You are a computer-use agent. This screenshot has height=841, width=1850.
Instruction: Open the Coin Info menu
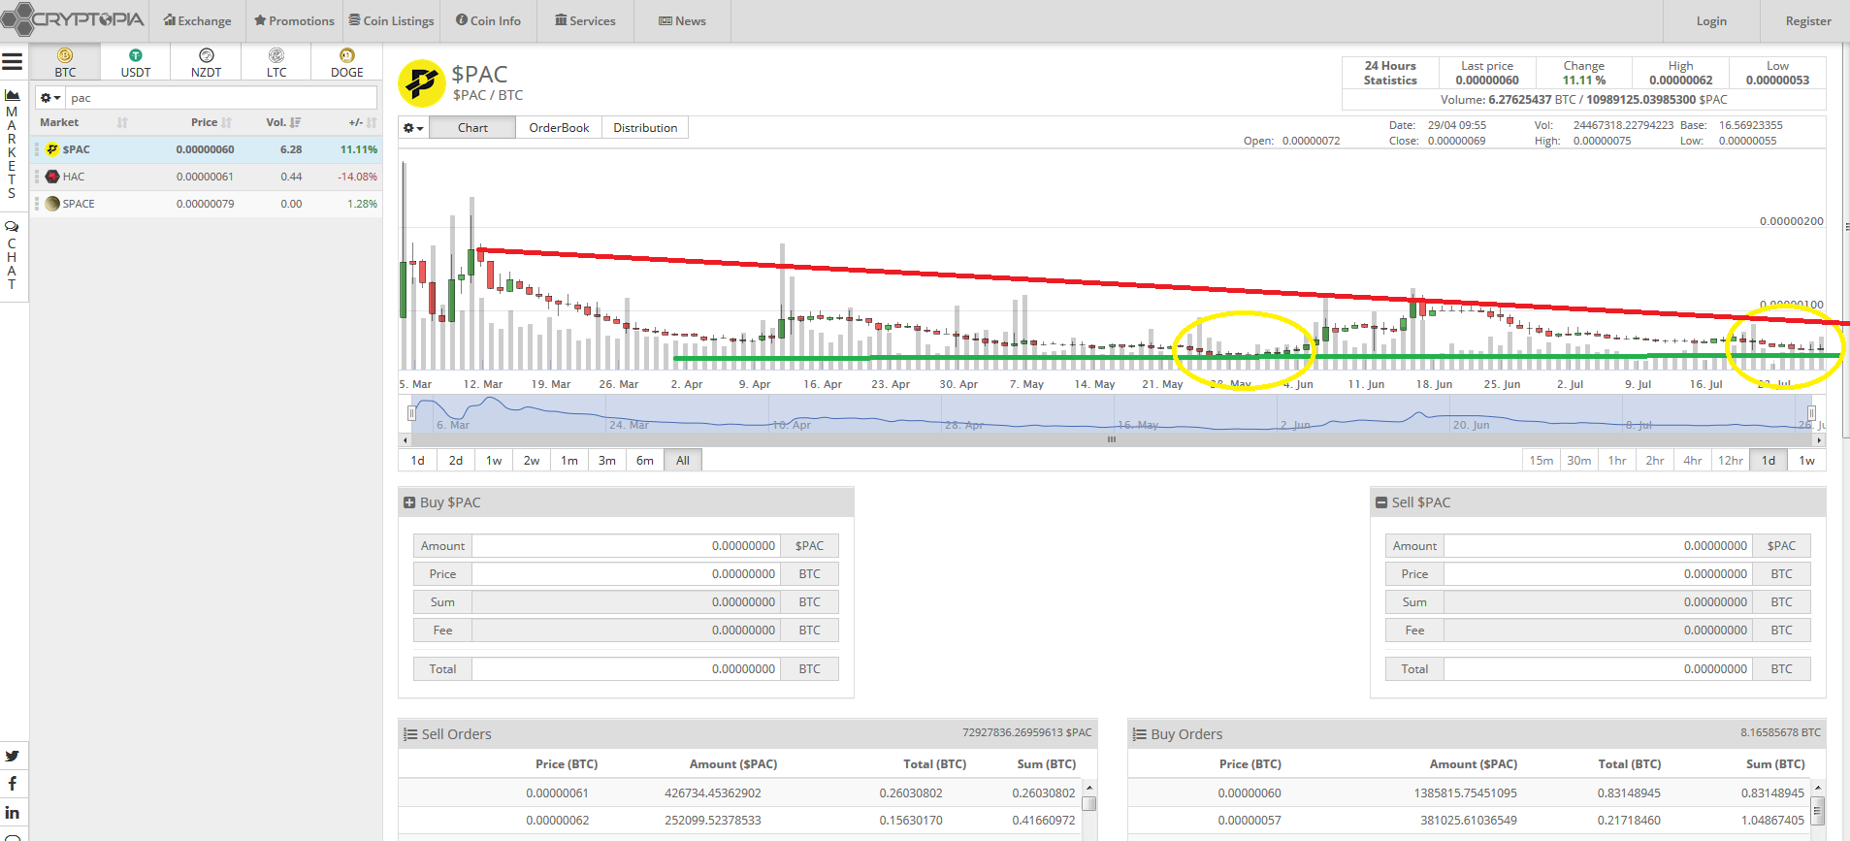coord(488,20)
